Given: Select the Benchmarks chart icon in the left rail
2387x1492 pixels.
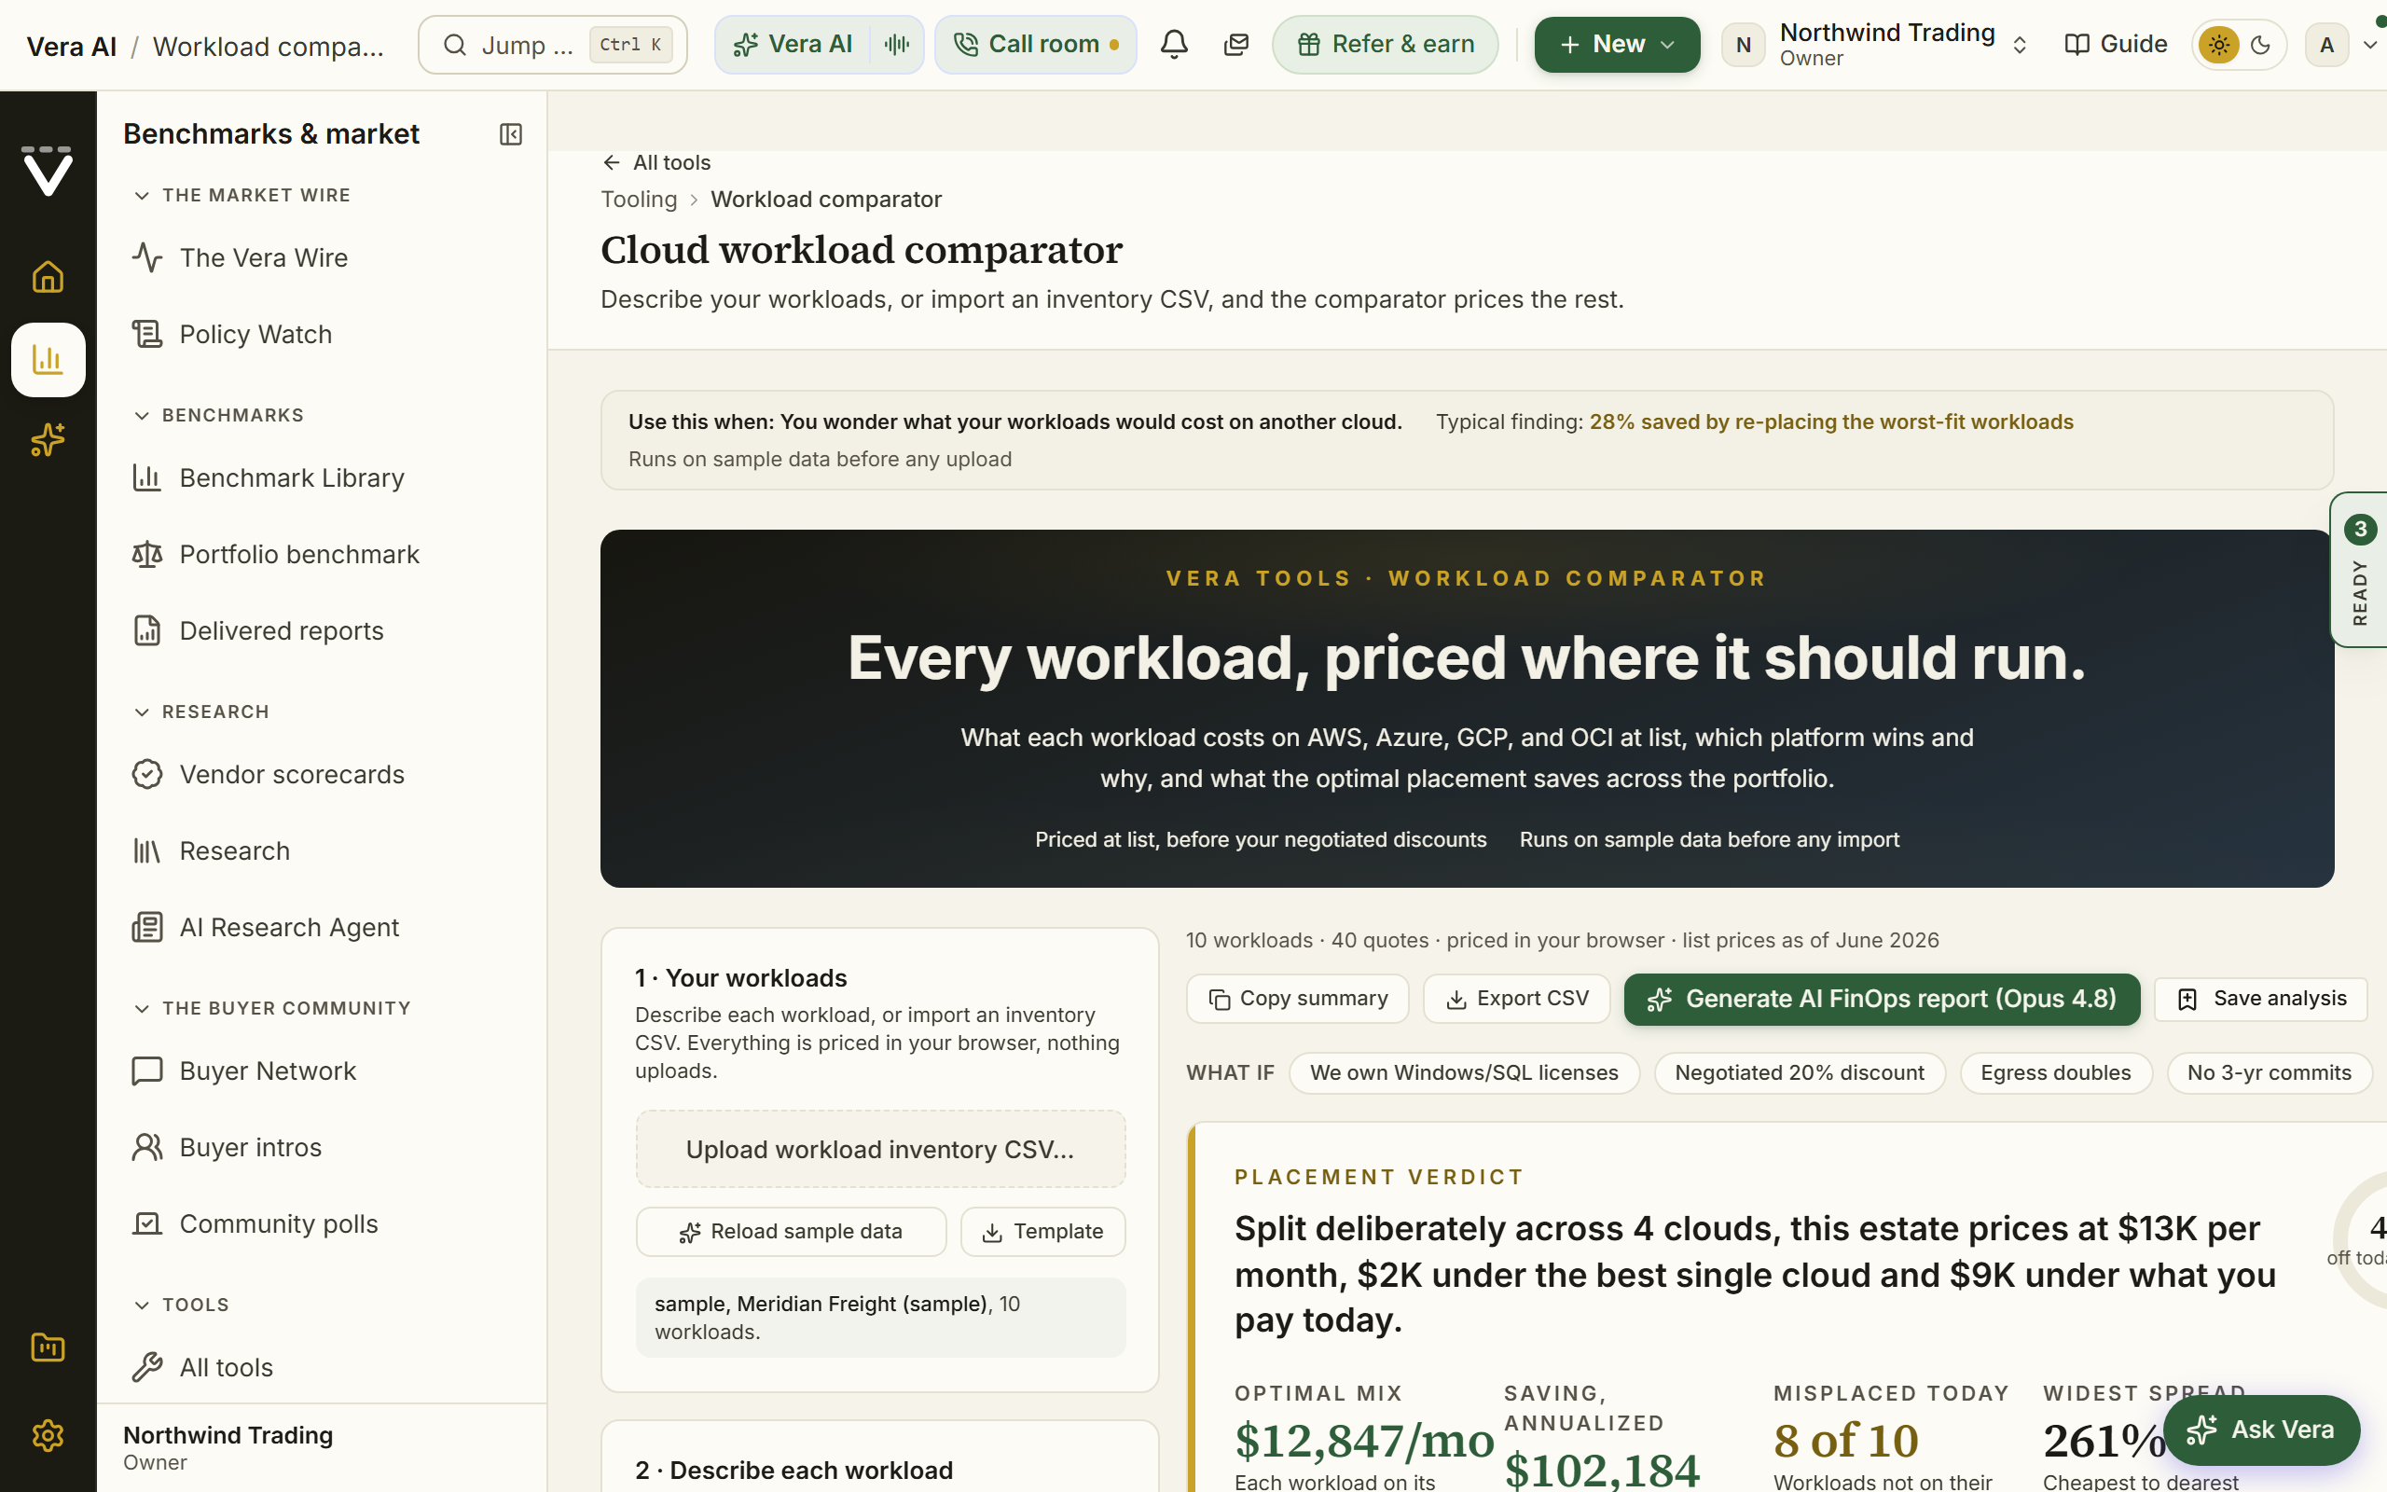Looking at the screenshot, I should tap(48, 359).
